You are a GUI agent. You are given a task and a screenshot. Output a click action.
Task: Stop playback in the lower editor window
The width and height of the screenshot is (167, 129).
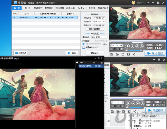coord(133,103)
